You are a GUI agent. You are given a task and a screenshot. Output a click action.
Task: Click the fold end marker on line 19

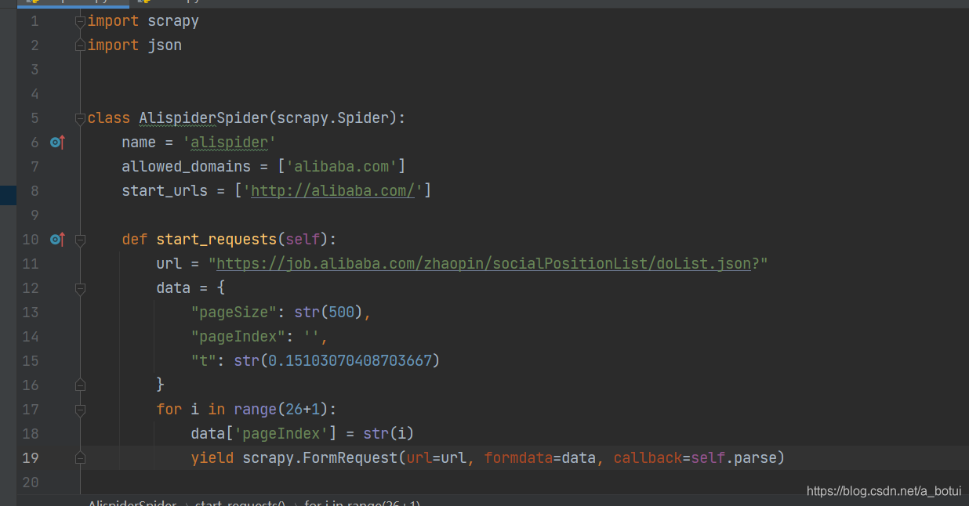coord(80,458)
